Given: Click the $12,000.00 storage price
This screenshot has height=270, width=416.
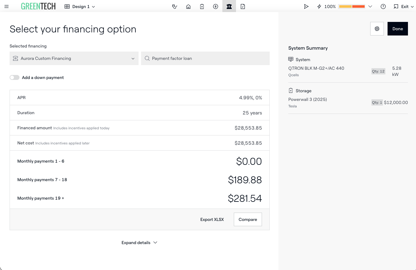Looking at the screenshot, I should [396, 102].
